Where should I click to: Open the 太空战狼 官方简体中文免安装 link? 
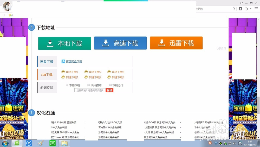tap(160, 127)
